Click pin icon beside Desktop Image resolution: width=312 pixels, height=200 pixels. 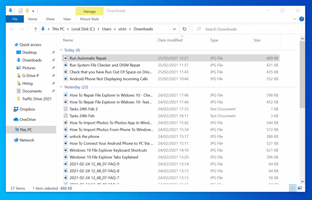click(x=53, y=52)
